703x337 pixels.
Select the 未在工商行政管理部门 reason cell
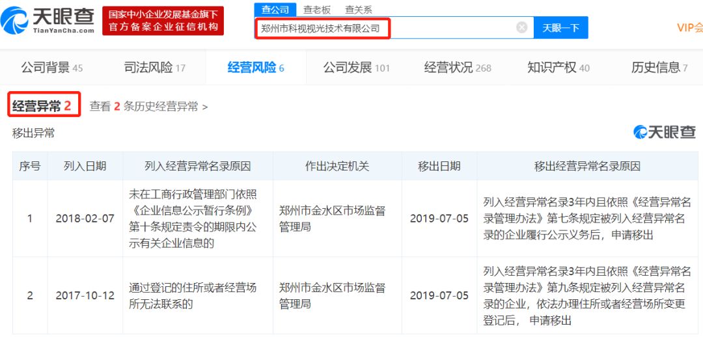coord(198,219)
